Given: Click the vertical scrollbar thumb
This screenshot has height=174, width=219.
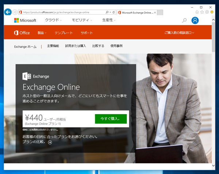Looking at the screenshot, I should pos(213,37).
